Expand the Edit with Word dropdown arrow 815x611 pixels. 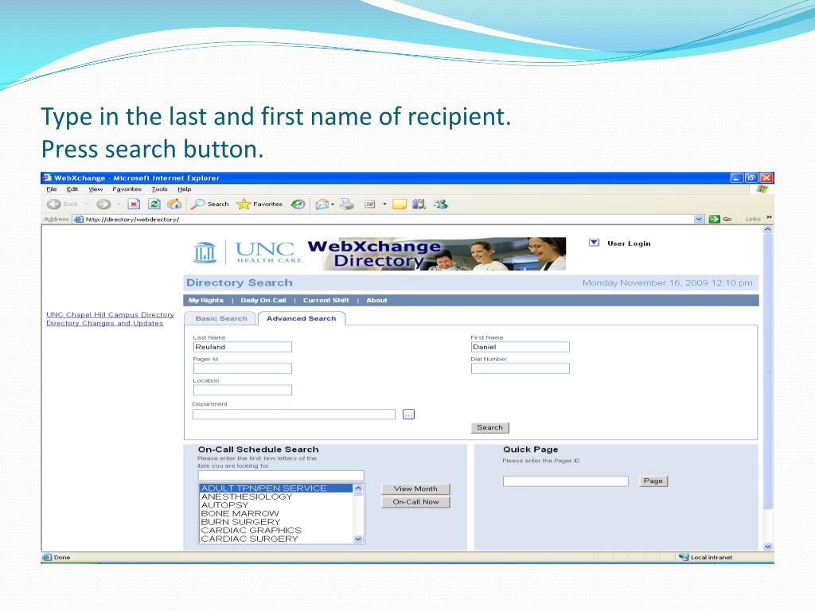point(384,204)
